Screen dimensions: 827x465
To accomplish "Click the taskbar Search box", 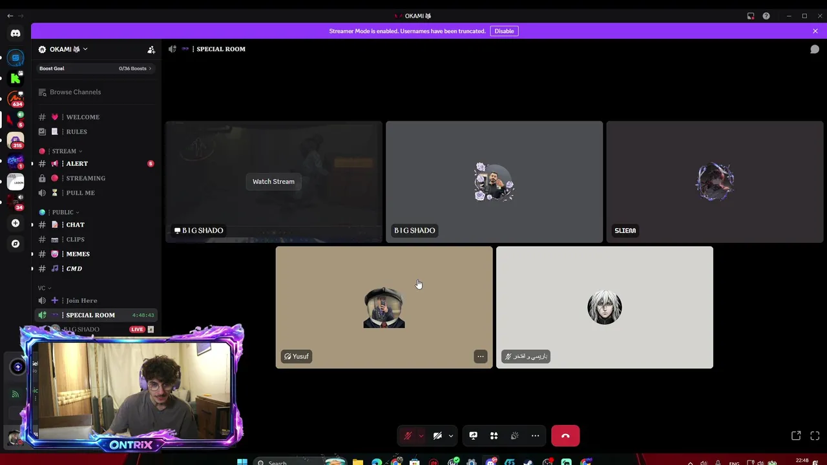I will coord(300,462).
